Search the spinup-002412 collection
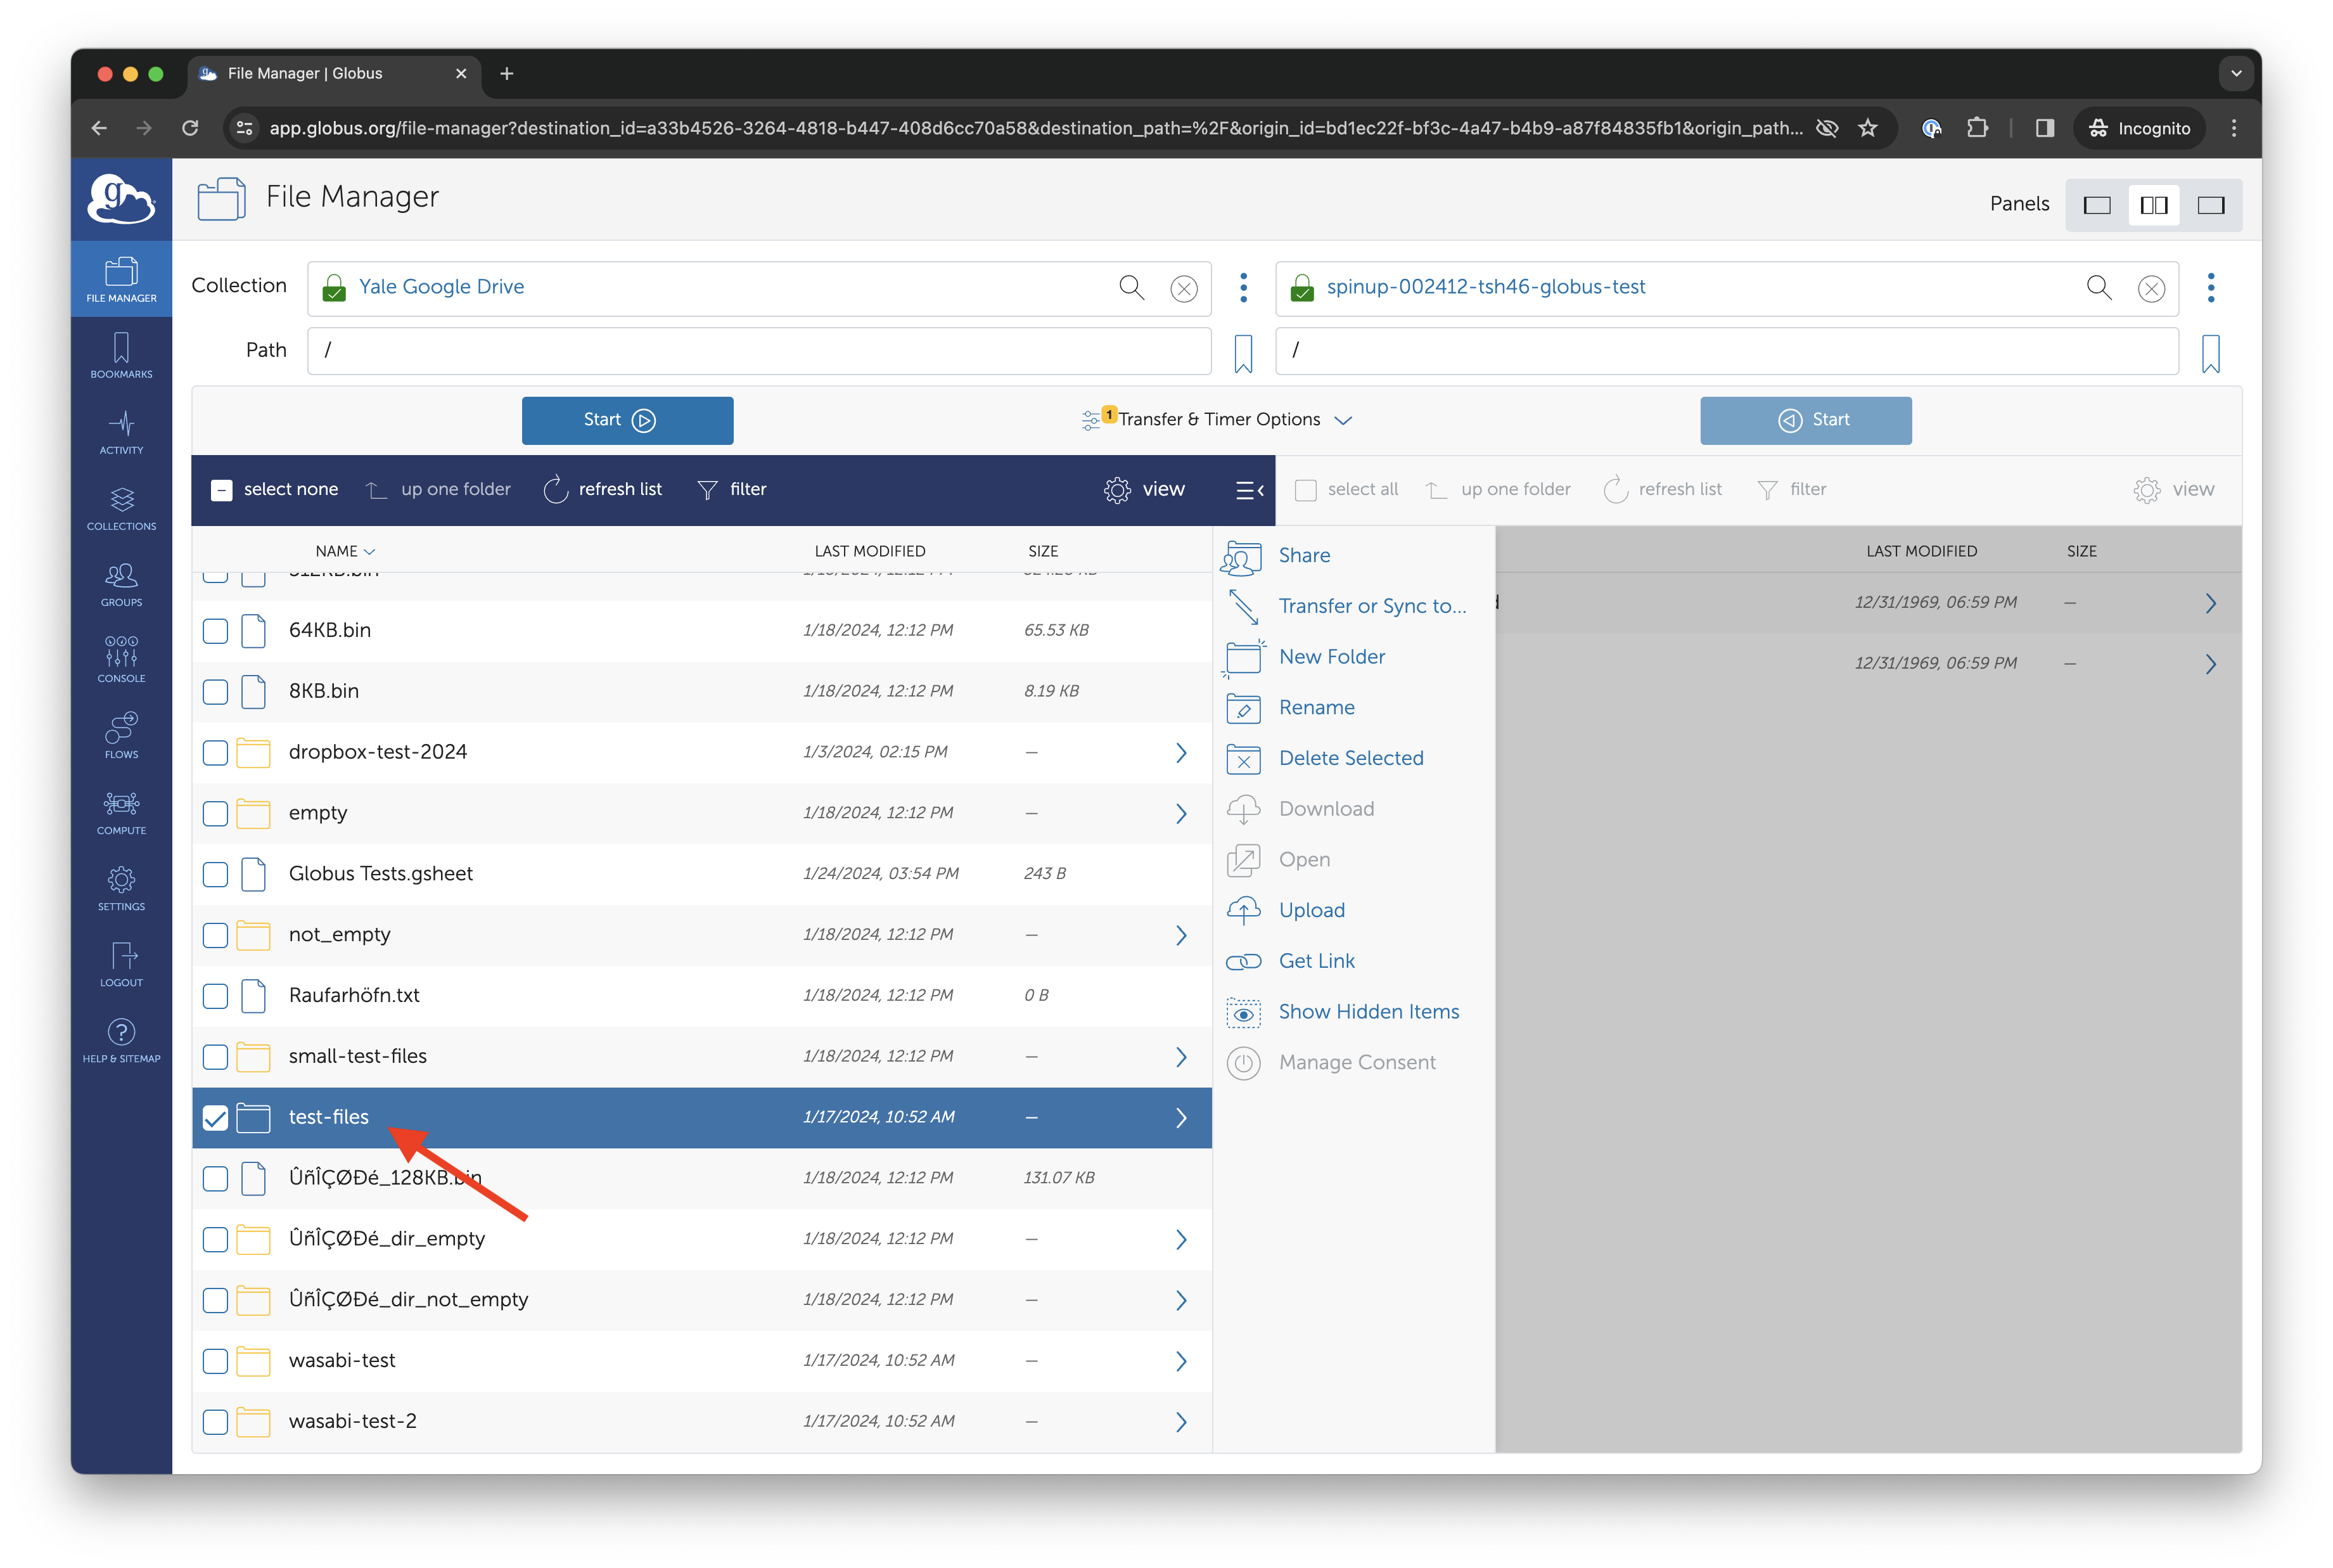The width and height of the screenshot is (2333, 1568). pos(2099,288)
